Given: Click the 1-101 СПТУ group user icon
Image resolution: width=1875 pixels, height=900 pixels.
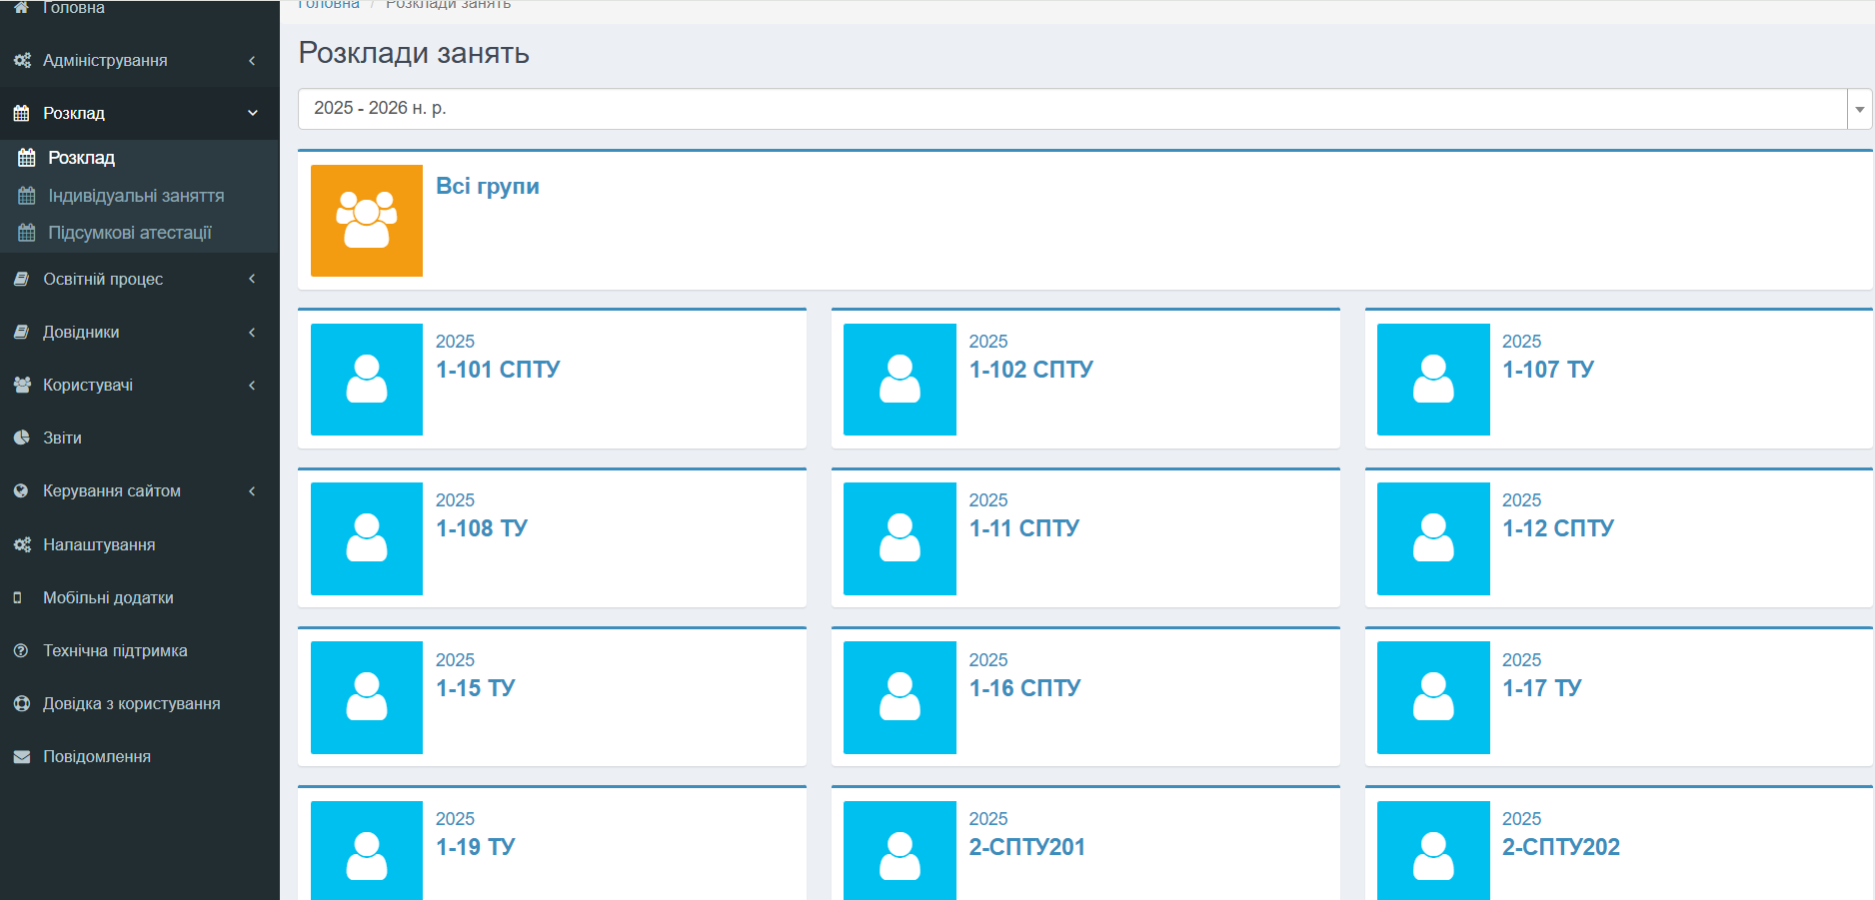Looking at the screenshot, I should (x=366, y=380).
